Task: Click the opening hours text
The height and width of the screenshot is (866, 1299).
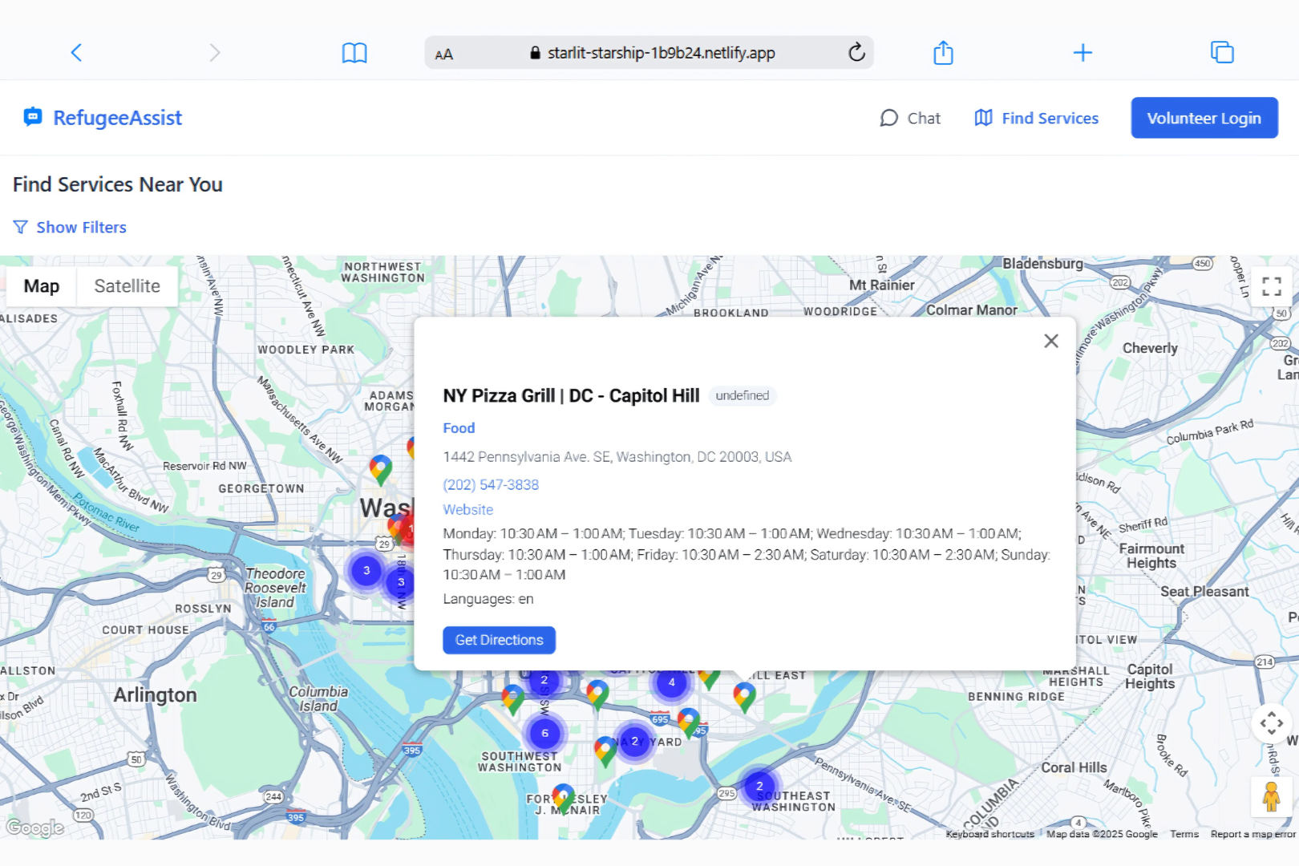Action: point(747,554)
